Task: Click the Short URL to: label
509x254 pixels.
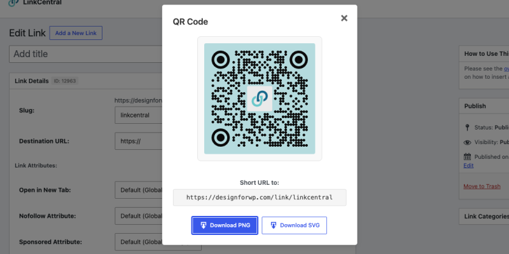Action: pos(260,183)
